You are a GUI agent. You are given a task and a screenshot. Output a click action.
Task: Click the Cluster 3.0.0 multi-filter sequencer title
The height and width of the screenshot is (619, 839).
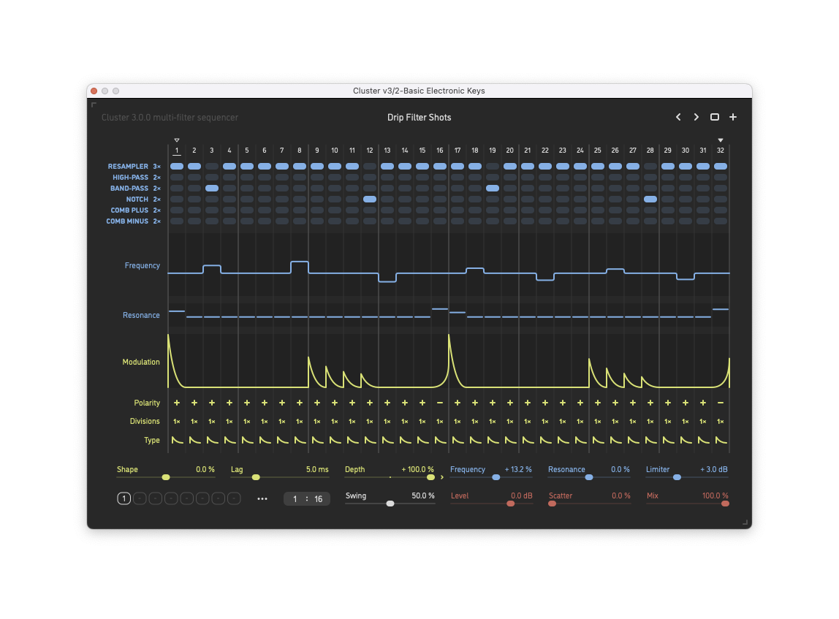170,118
